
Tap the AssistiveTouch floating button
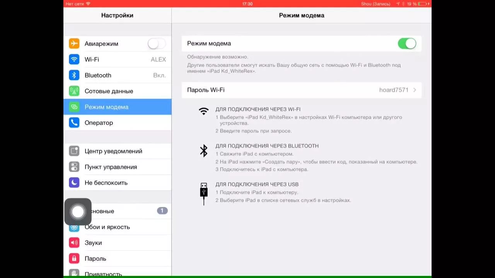point(78,212)
